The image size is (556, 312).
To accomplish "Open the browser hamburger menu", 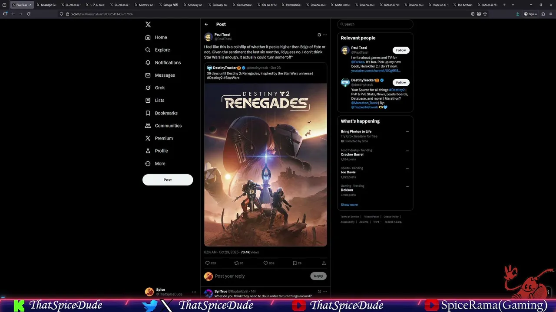I will [x=550, y=14].
